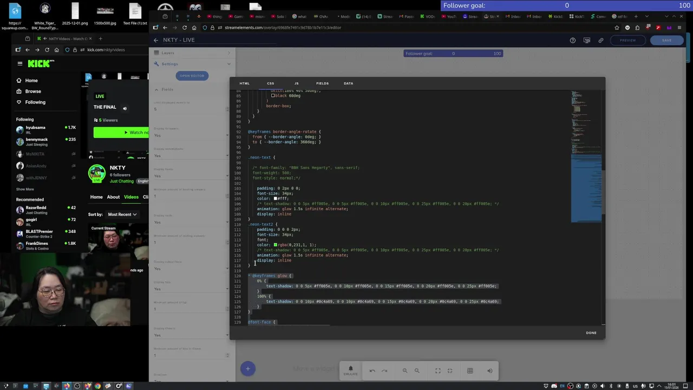Viewport: 693px width, 390px height.
Task: Select the Videos tab on NKTY channel
Action: coord(131,197)
